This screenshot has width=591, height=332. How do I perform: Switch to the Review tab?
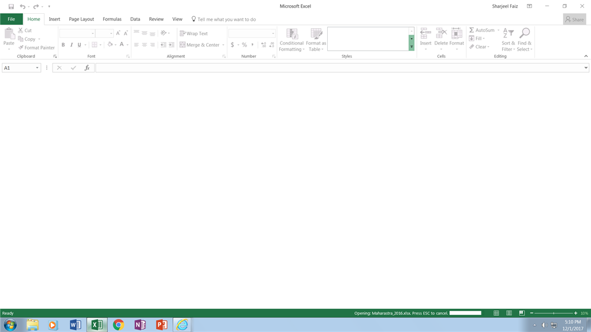tap(156, 19)
